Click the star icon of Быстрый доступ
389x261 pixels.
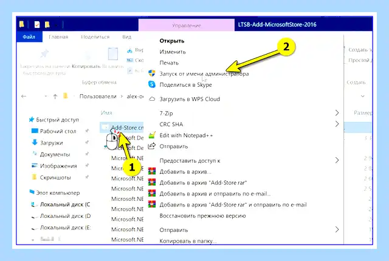32,120
